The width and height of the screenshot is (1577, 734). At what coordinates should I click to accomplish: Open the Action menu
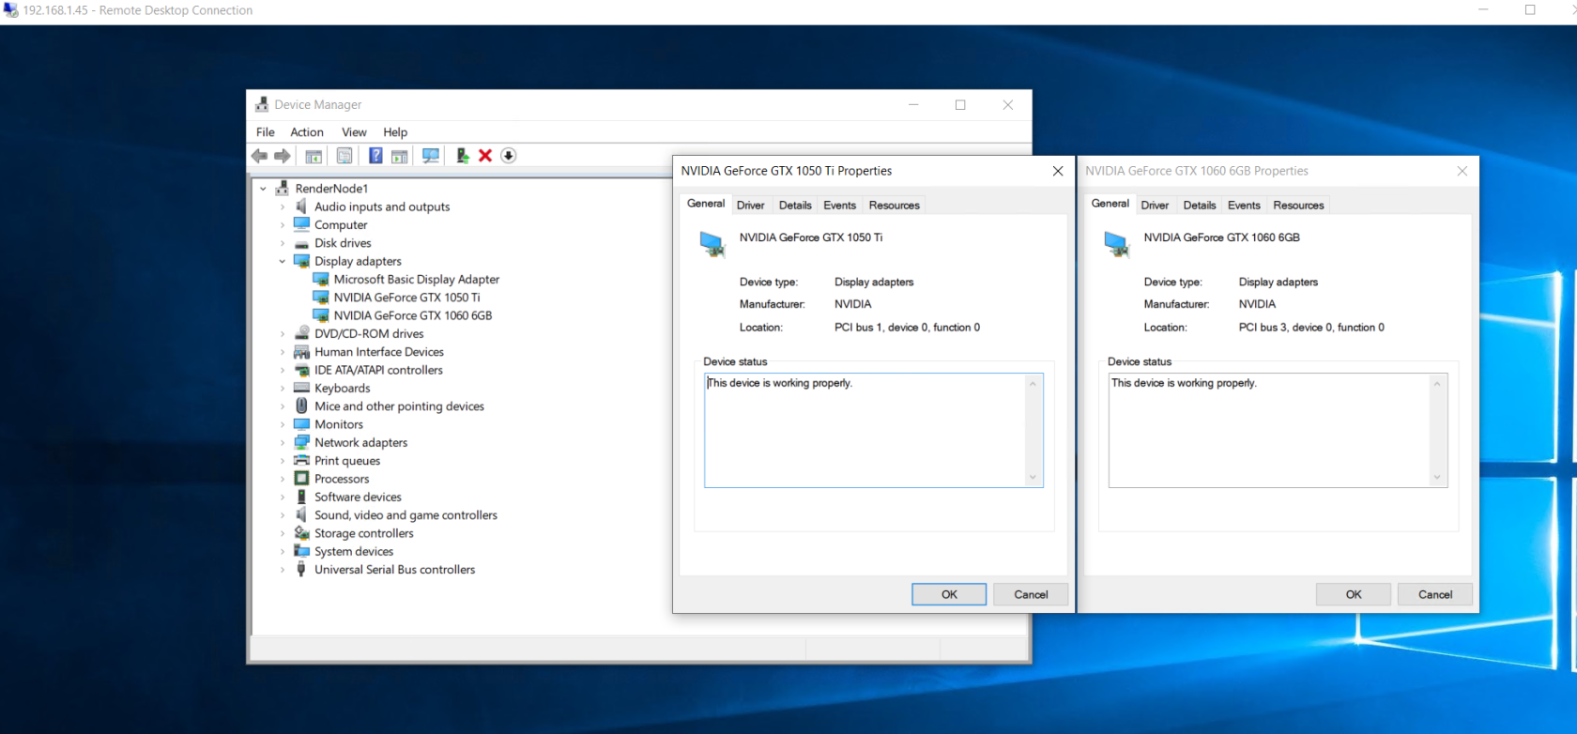(306, 132)
